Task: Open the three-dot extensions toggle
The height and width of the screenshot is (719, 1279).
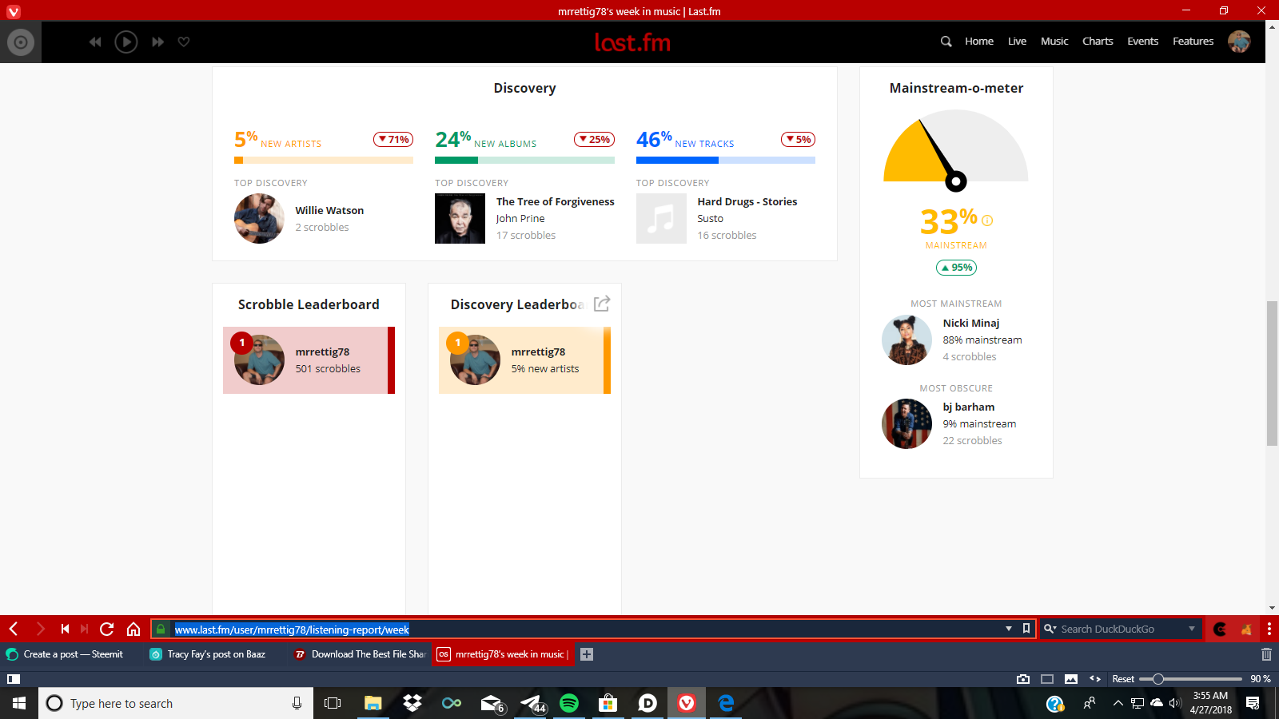Action: tap(1269, 630)
